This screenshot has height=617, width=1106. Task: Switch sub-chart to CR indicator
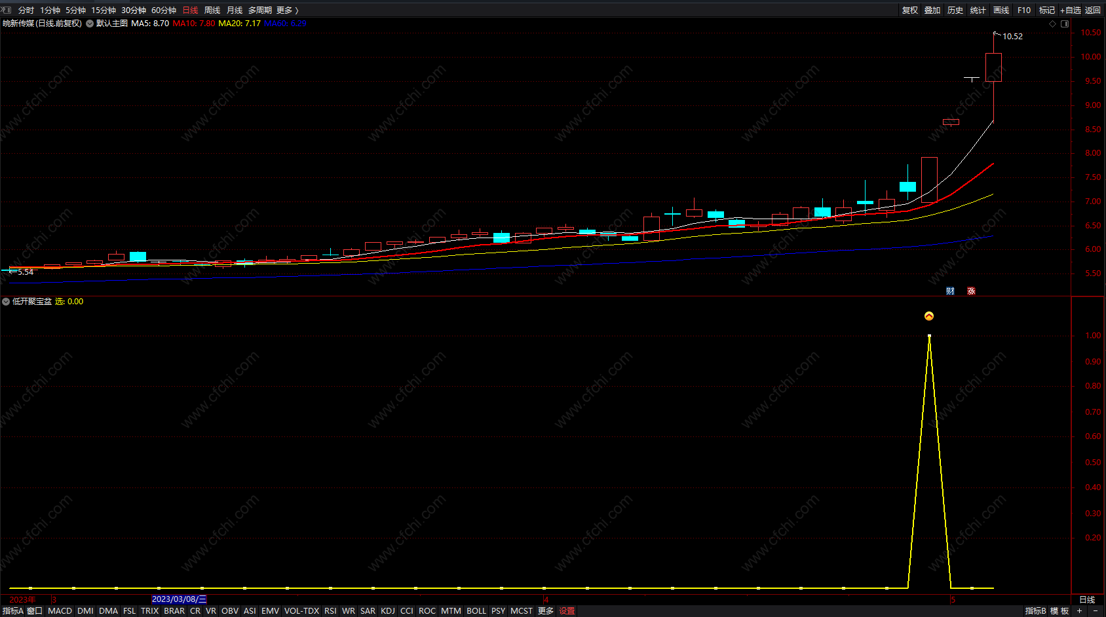point(195,611)
